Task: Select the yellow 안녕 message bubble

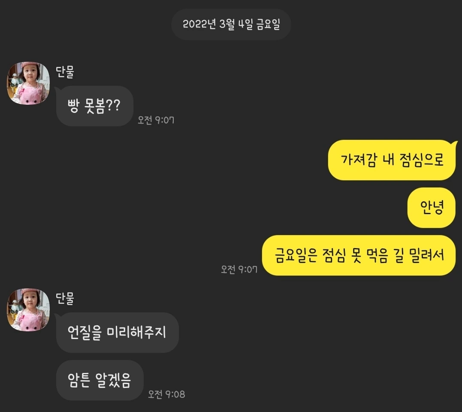Action: point(432,207)
